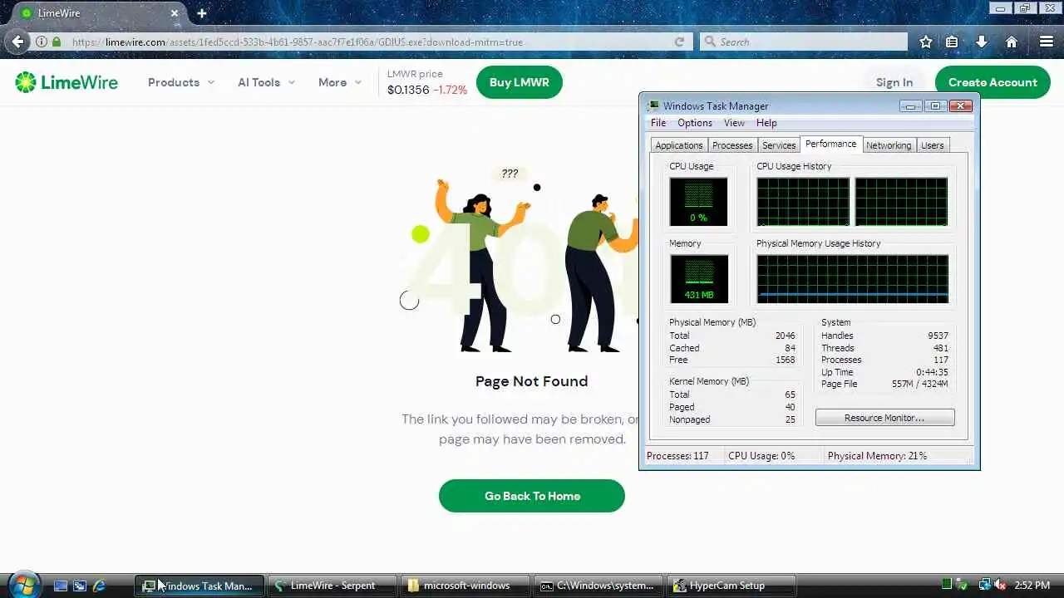Switch to the Services tab
The height and width of the screenshot is (598, 1064).
[x=779, y=145]
